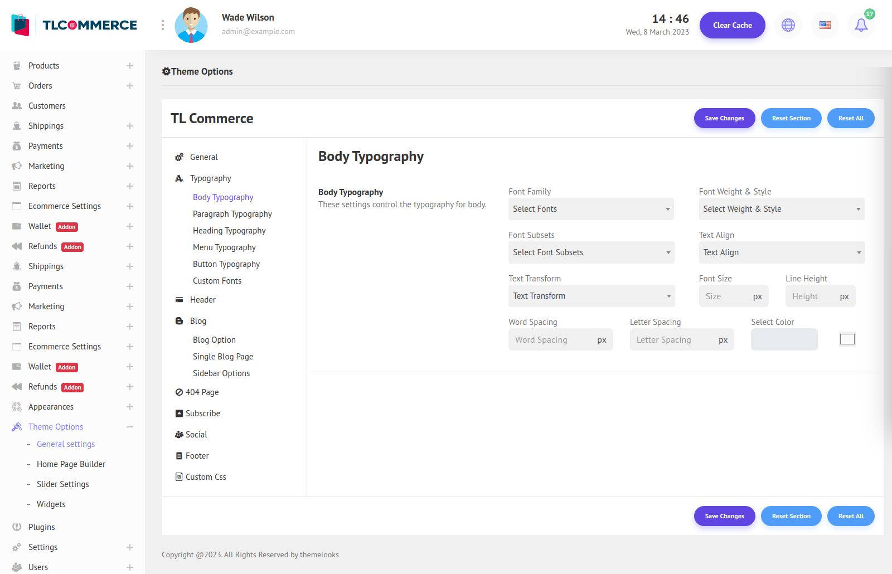
Task: Click the Customers people icon in sidebar
Action: click(17, 106)
